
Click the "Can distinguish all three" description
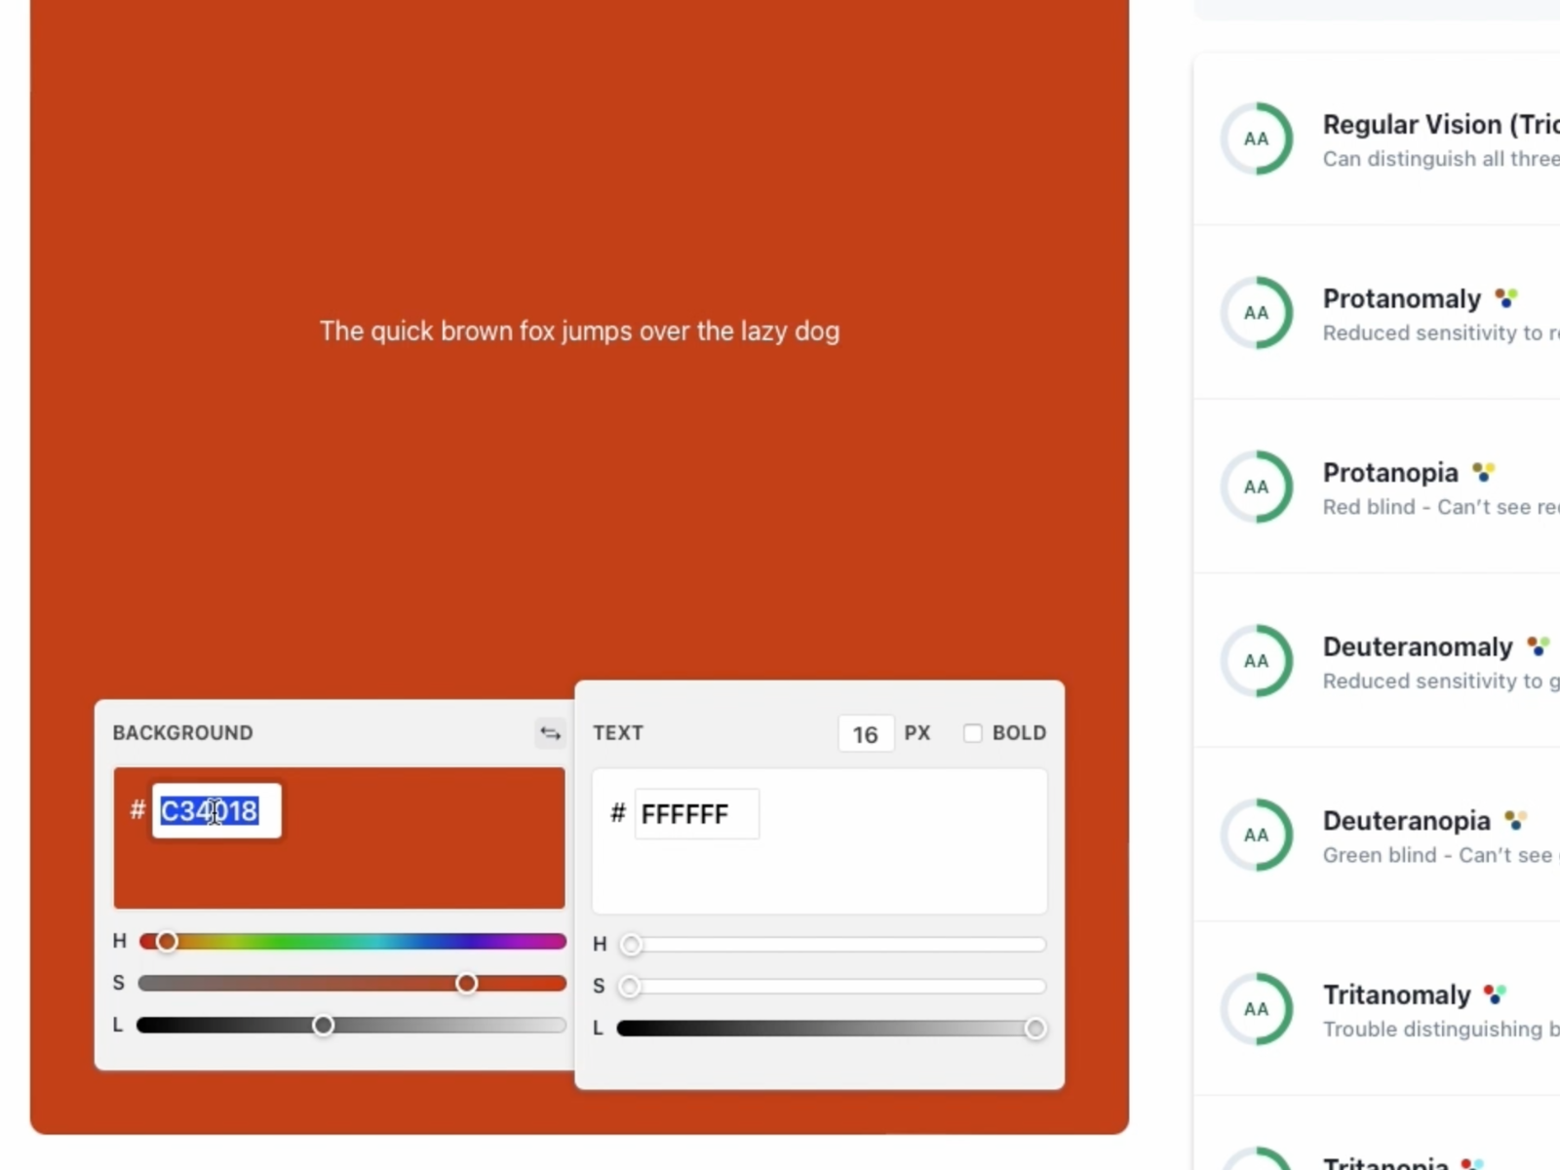coord(1441,159)
